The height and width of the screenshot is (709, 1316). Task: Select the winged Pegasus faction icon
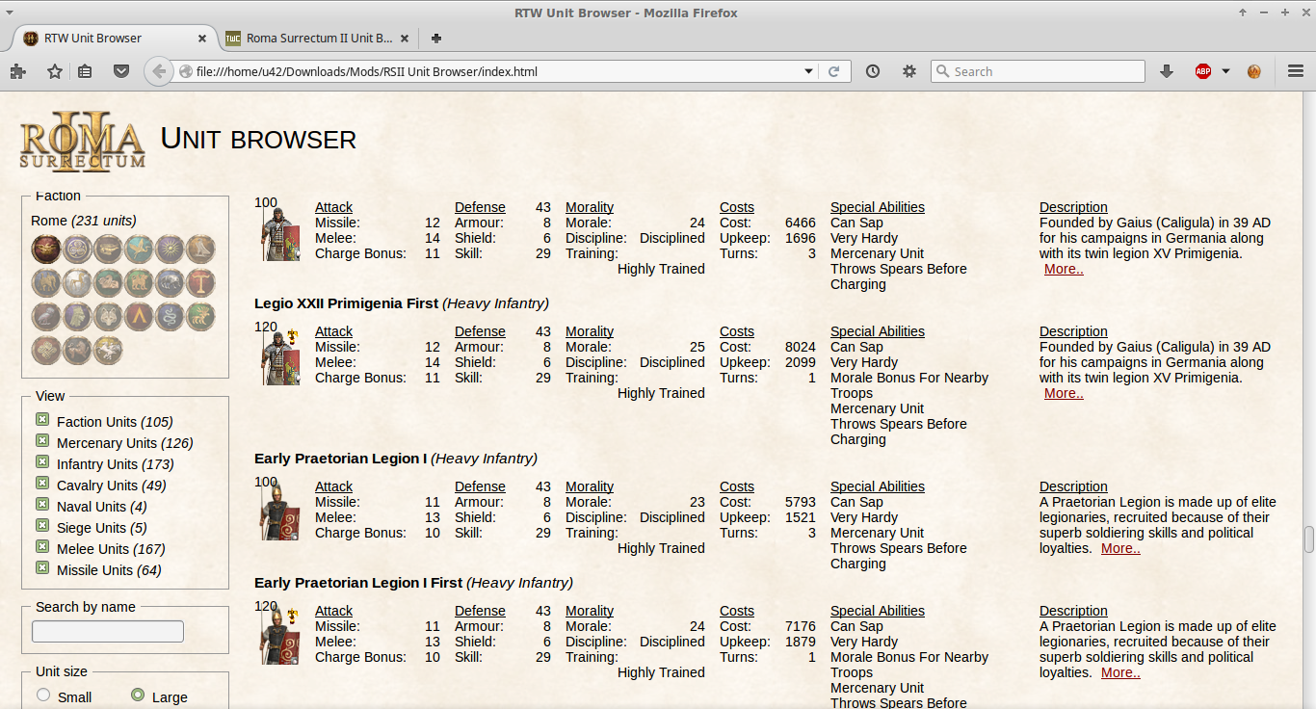(108, 351)
